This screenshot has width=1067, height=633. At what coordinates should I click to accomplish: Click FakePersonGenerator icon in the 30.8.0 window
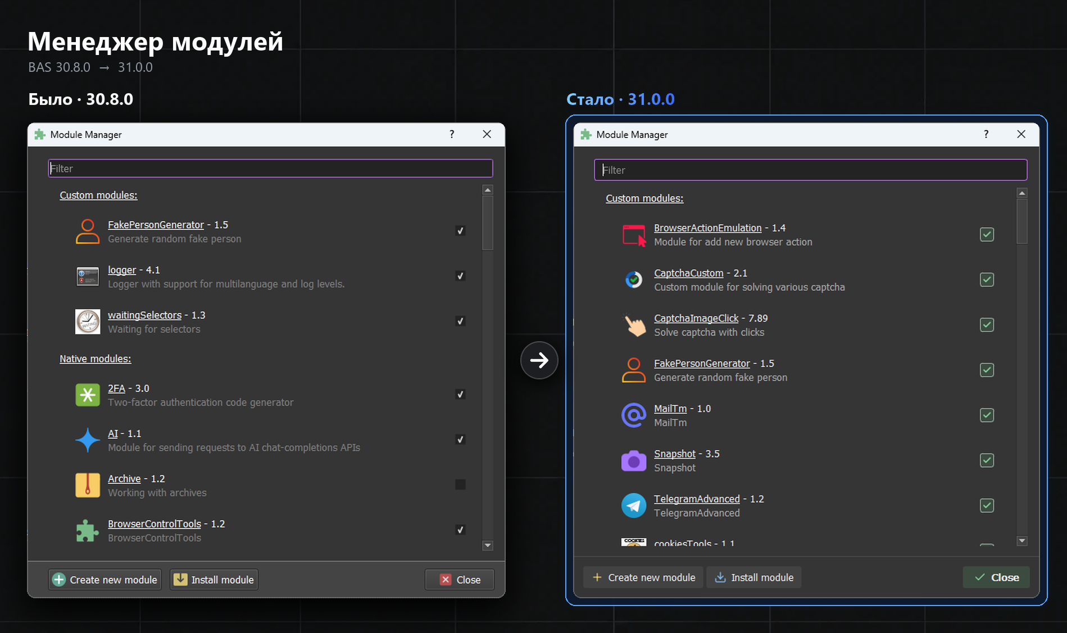click(x=88, y=231)
